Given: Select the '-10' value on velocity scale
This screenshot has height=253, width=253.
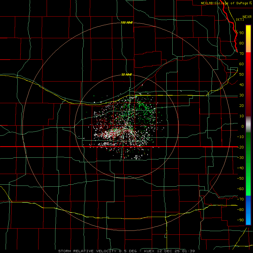Looking at the screenshot, I should pyautogui.click(x=240, y=137).
